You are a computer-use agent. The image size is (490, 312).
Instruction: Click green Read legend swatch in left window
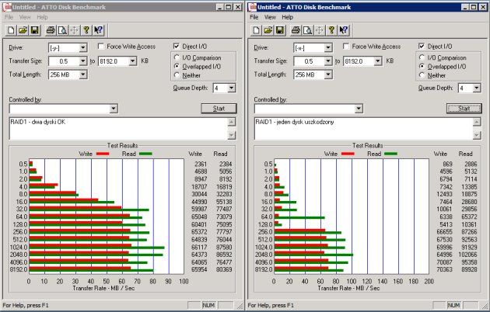pos(145,154)
